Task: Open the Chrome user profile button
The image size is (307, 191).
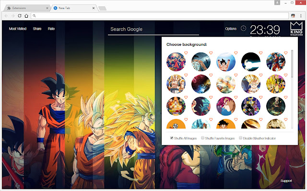Action: (x=277, y=3)
